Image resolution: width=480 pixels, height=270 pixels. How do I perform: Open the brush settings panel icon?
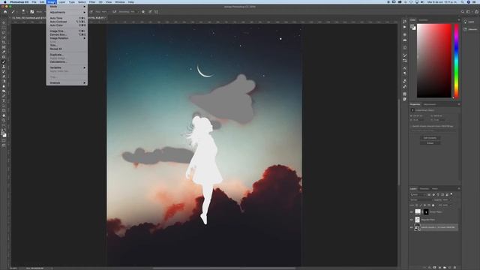click(31, 12)
